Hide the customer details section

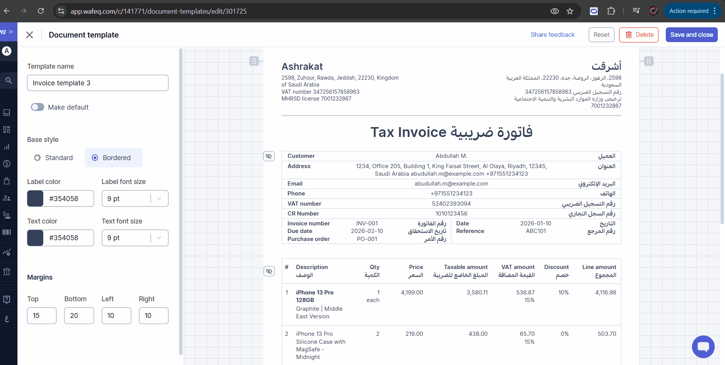[269, 156]
